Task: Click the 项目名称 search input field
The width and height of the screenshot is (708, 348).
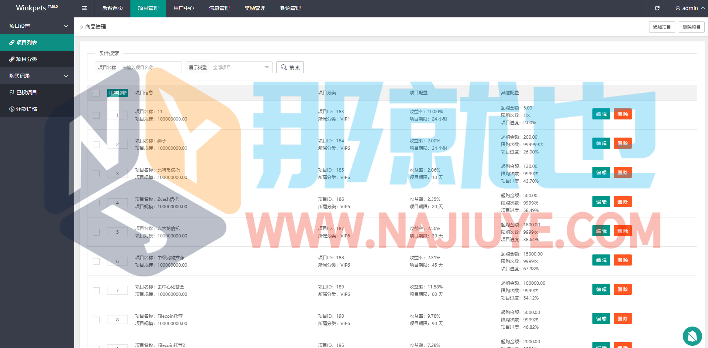Action: 150,67
